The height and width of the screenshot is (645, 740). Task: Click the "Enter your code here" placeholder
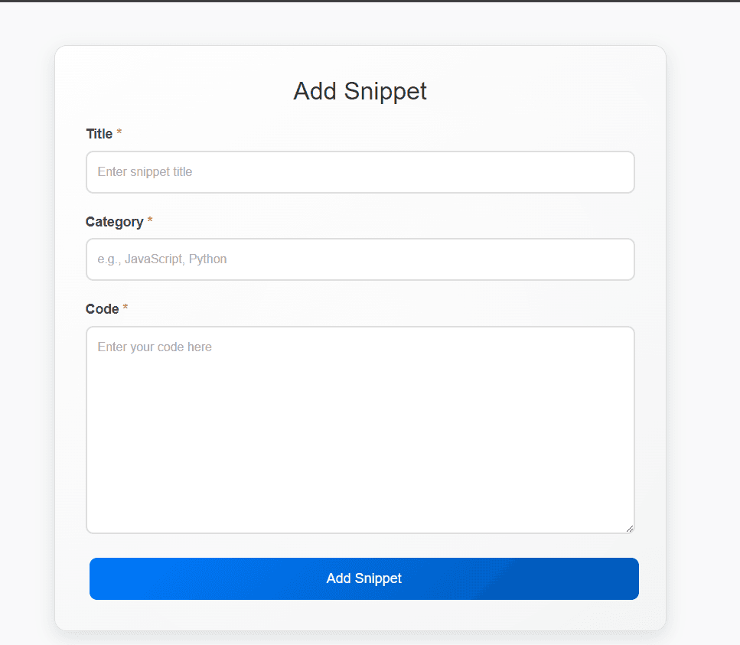tap(155, 347)
